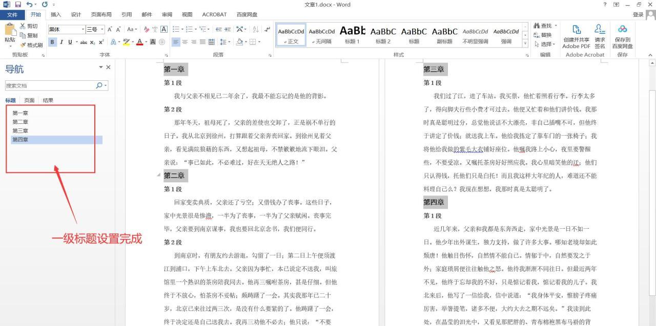Toggle subscript formatting

[93, 42]
